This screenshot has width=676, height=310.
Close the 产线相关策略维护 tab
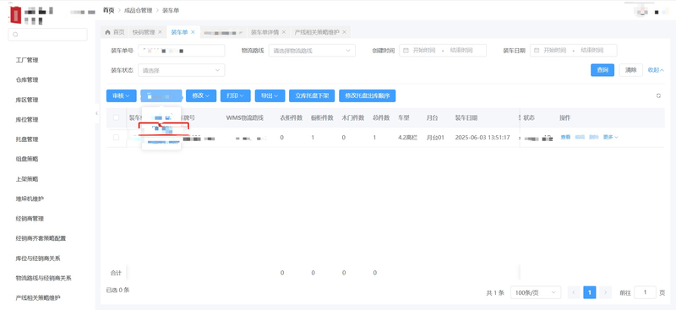(x=344, y=32)
